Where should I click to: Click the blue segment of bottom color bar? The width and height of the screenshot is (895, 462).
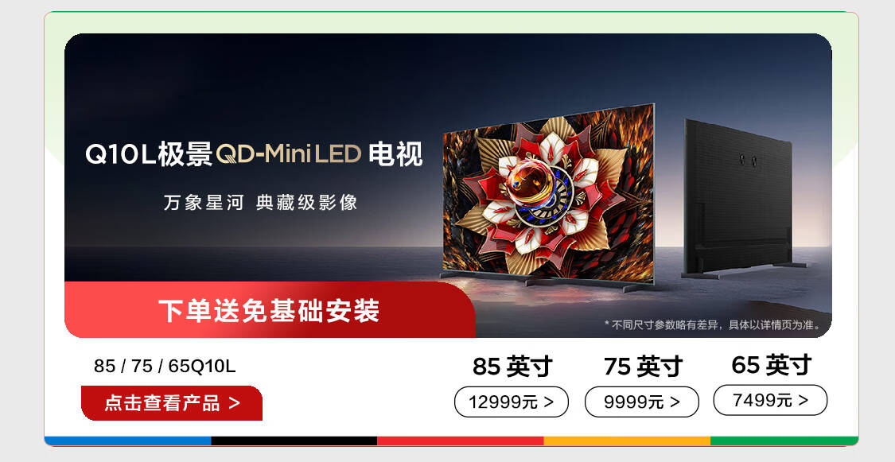128,441
